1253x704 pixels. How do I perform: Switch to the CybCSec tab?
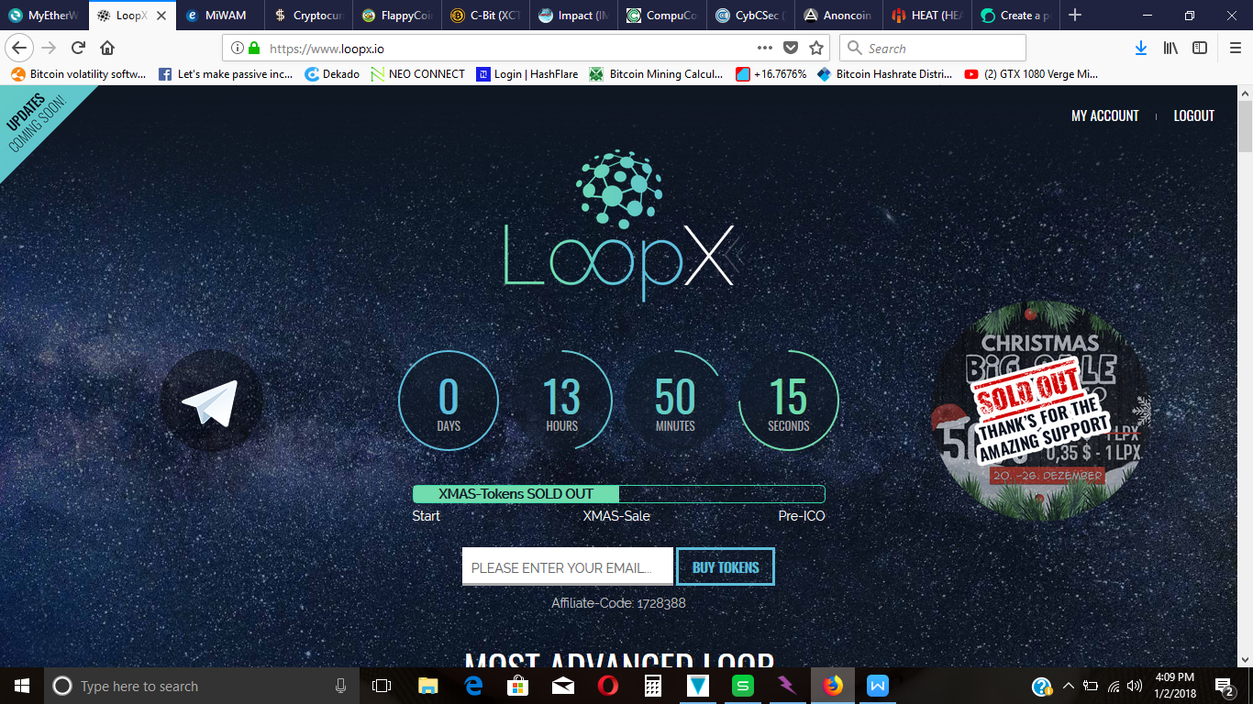pos(749,16)
